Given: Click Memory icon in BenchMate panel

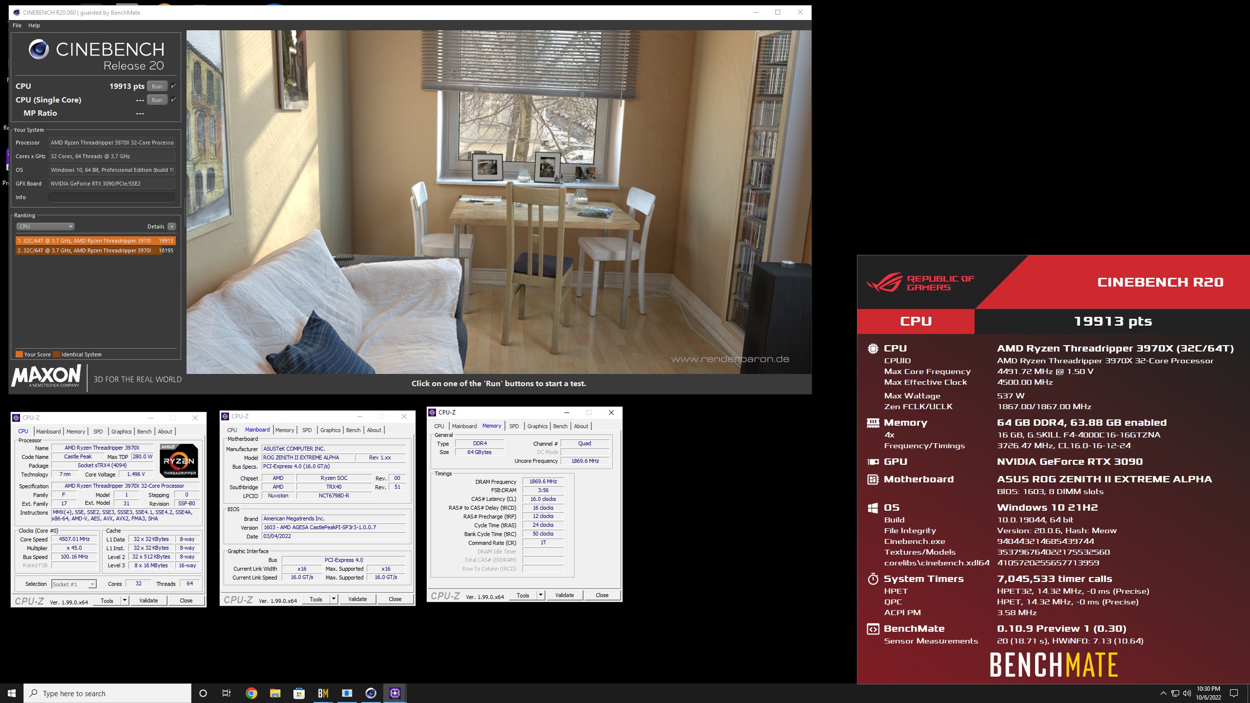Looking at the screenshot, I should [873, 423].
